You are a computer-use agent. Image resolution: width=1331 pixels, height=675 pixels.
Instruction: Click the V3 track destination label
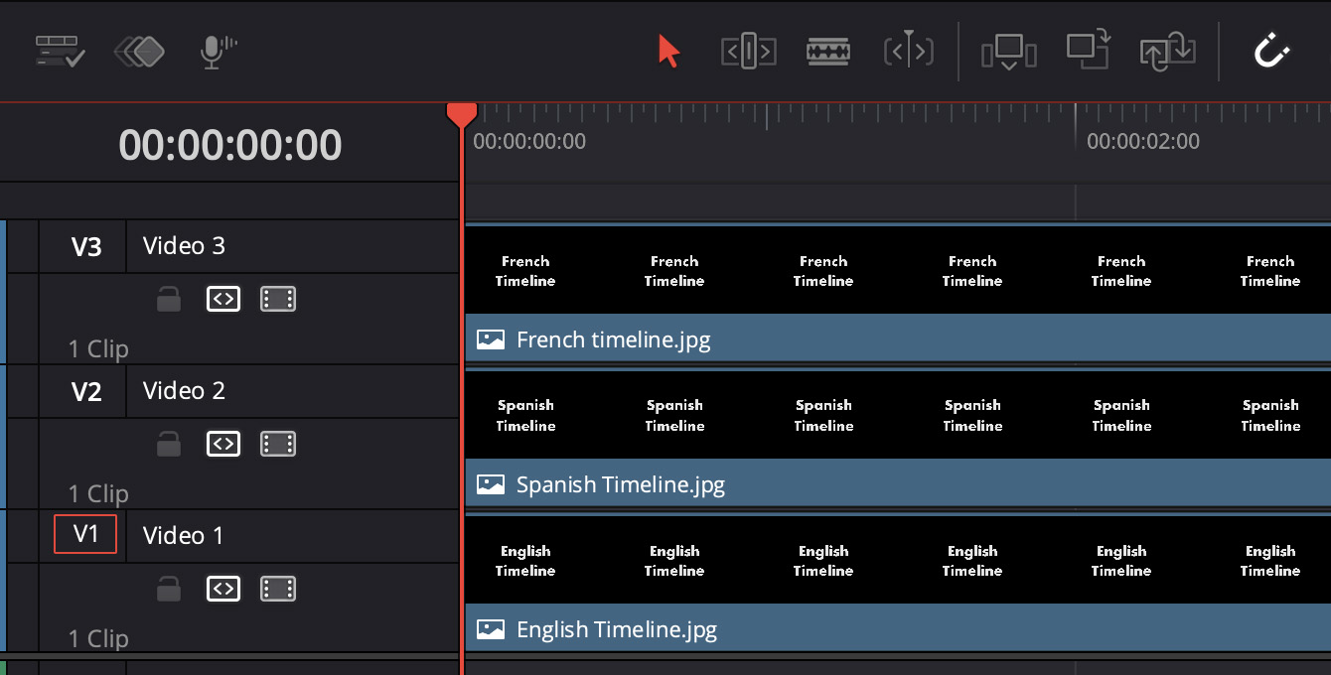85,246
